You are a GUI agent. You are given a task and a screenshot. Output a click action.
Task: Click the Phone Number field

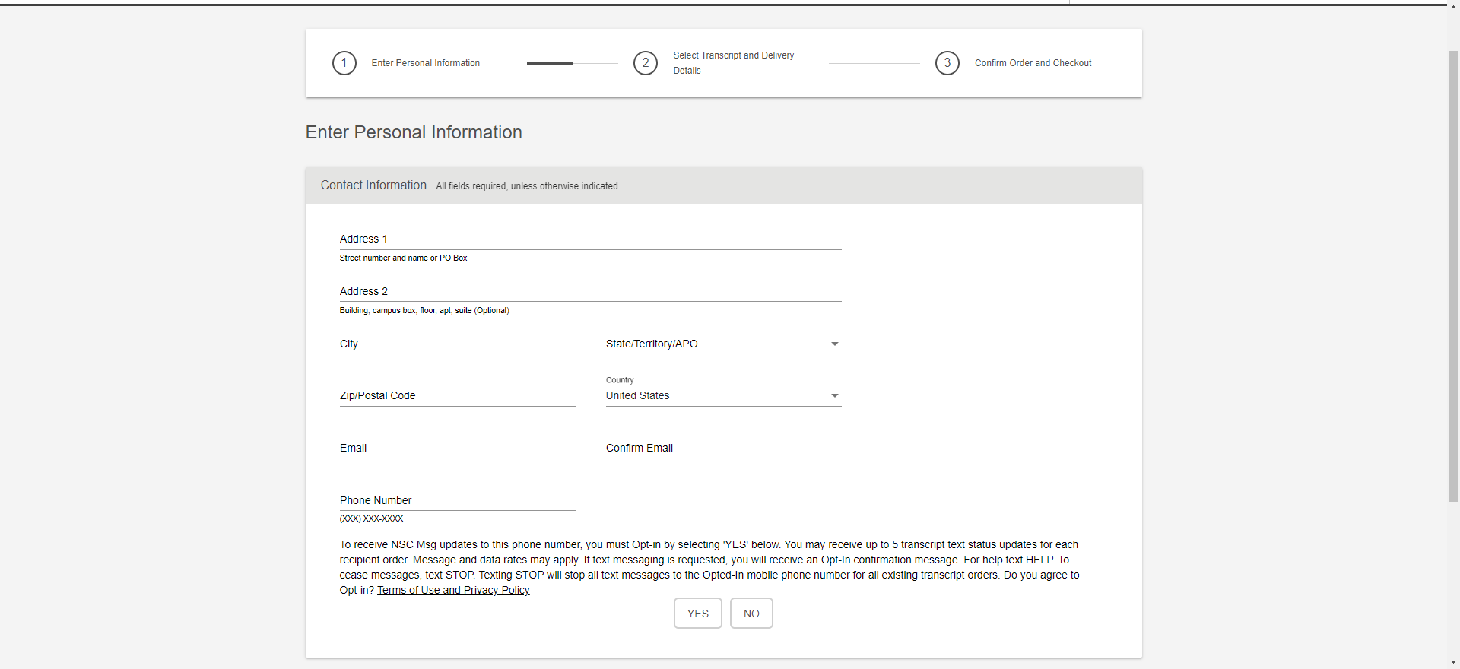[457, 501]
